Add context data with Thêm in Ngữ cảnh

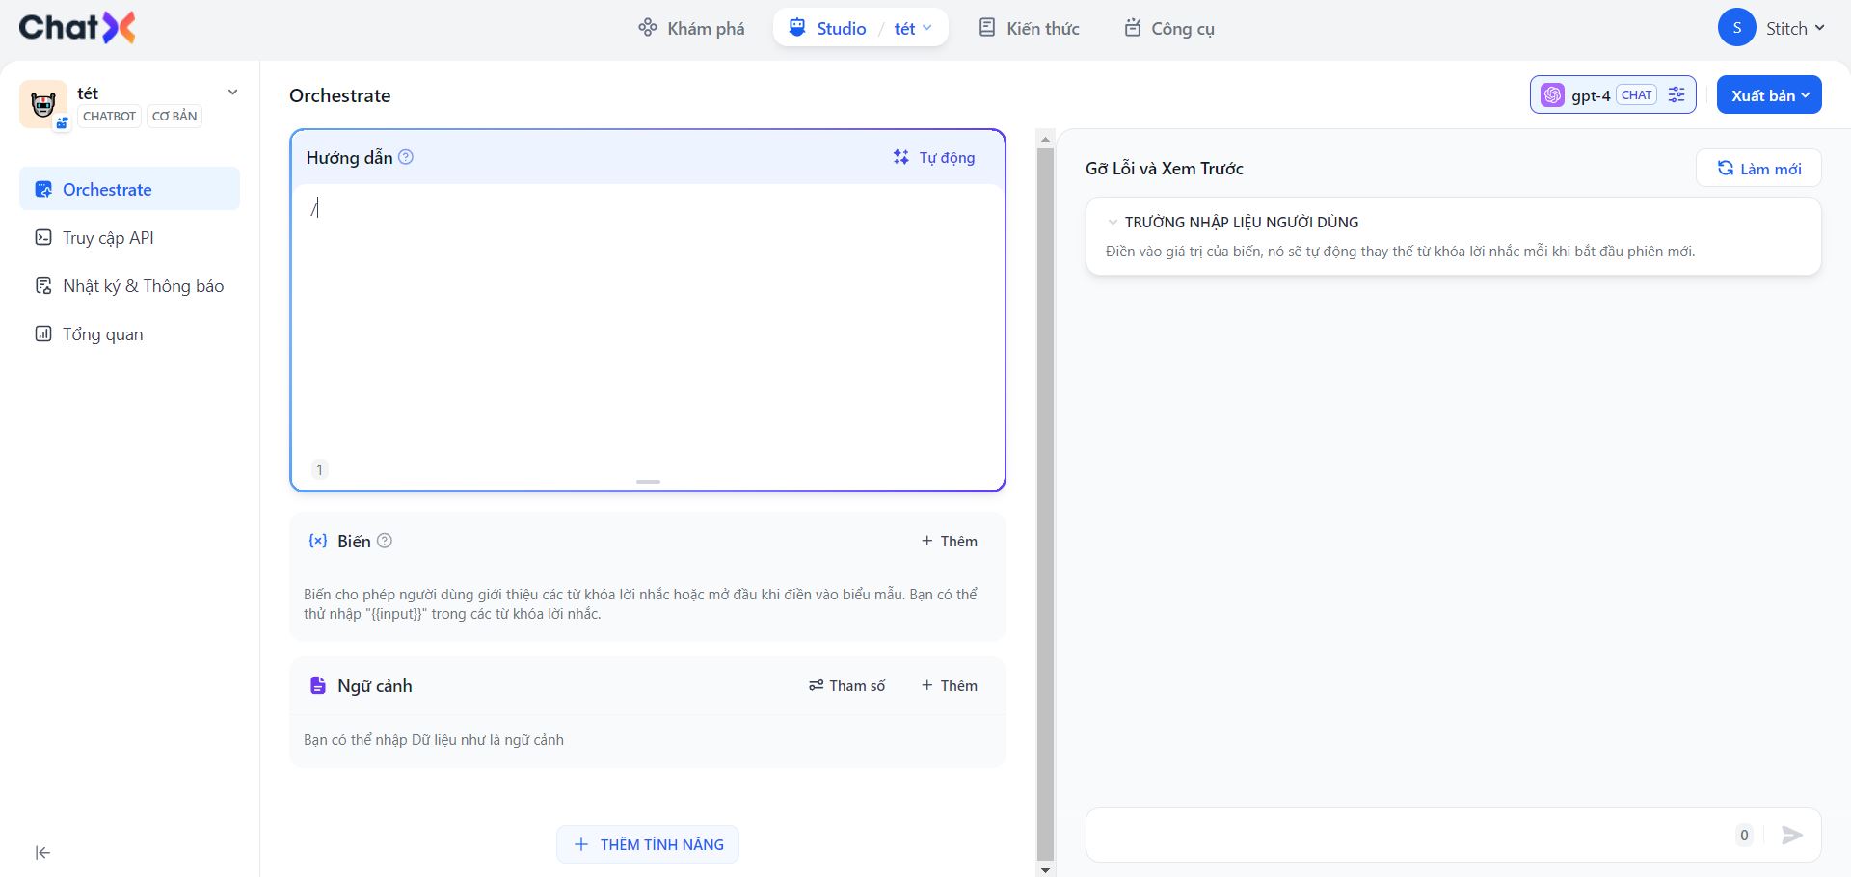pos(950,685)
